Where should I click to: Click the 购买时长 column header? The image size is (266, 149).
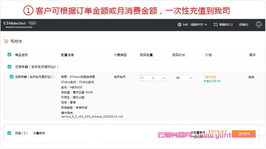pyautogui.click(x=179, y=55)
